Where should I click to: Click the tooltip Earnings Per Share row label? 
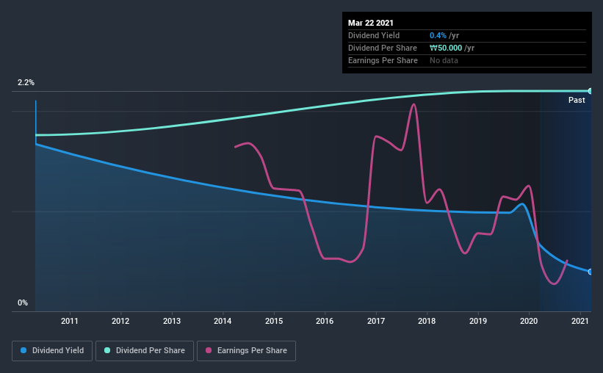click(383, 60)
